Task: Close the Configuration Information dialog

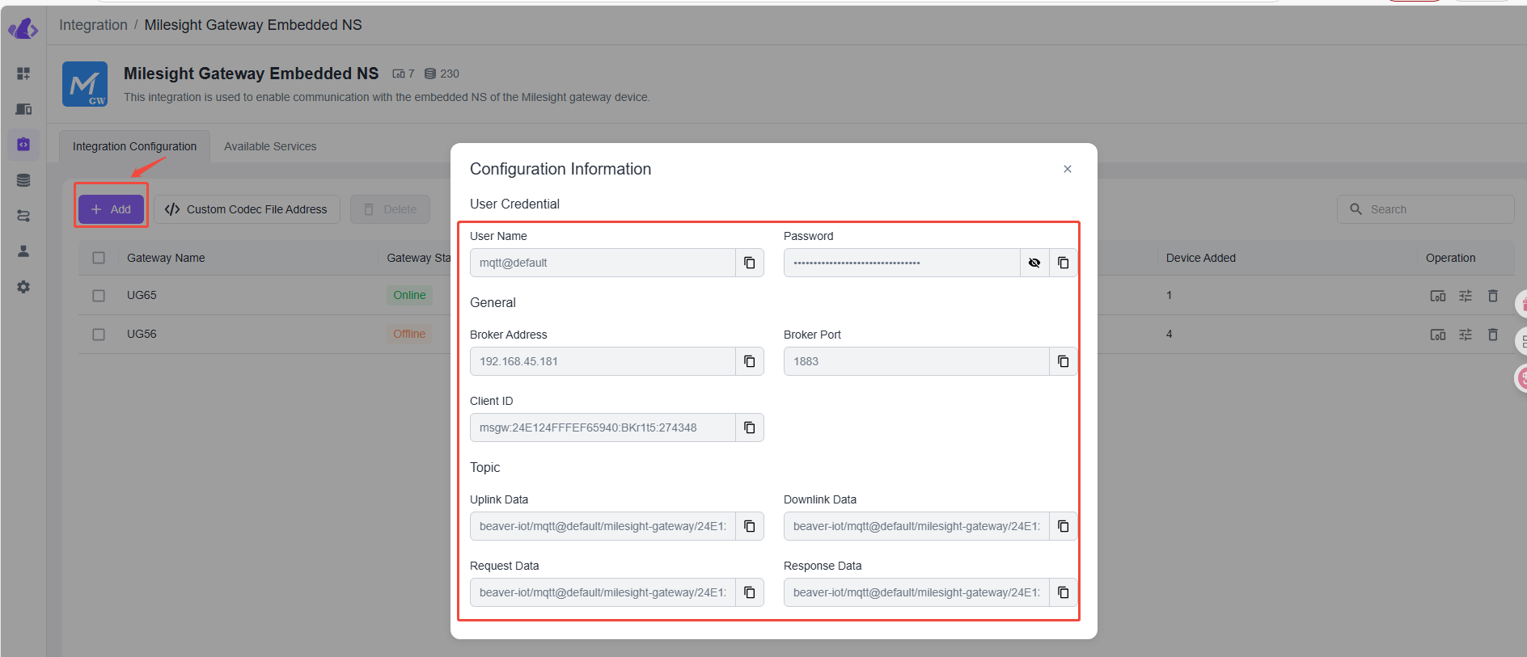Action: pyautogui.click(x=1068, y=169)
